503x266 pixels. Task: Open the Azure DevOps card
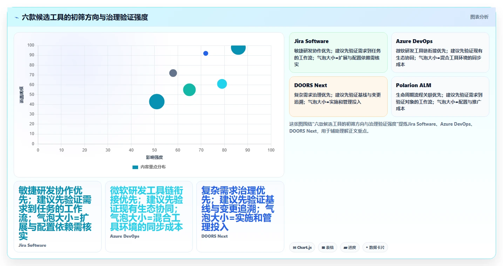440,52
